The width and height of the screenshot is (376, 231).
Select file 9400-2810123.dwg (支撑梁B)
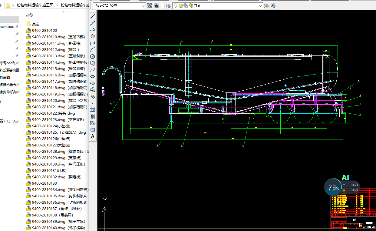point(58,119)
